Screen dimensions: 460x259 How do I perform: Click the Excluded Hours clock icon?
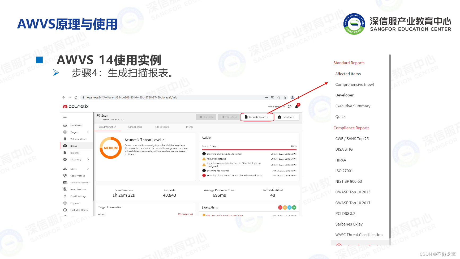coord(65,210)
